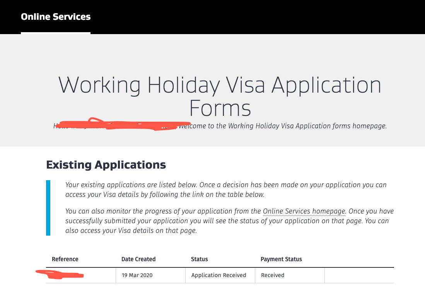Click the Working Holiday Visa Application Forms heading

(220, 96)
